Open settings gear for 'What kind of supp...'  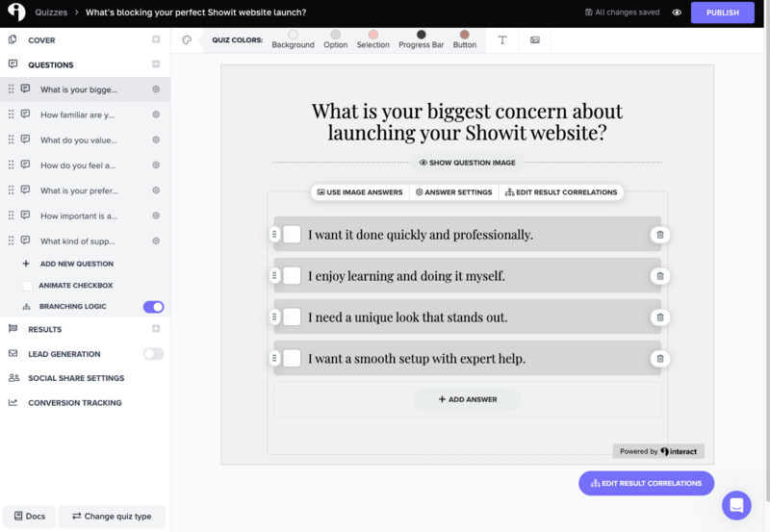click(156, 241)
